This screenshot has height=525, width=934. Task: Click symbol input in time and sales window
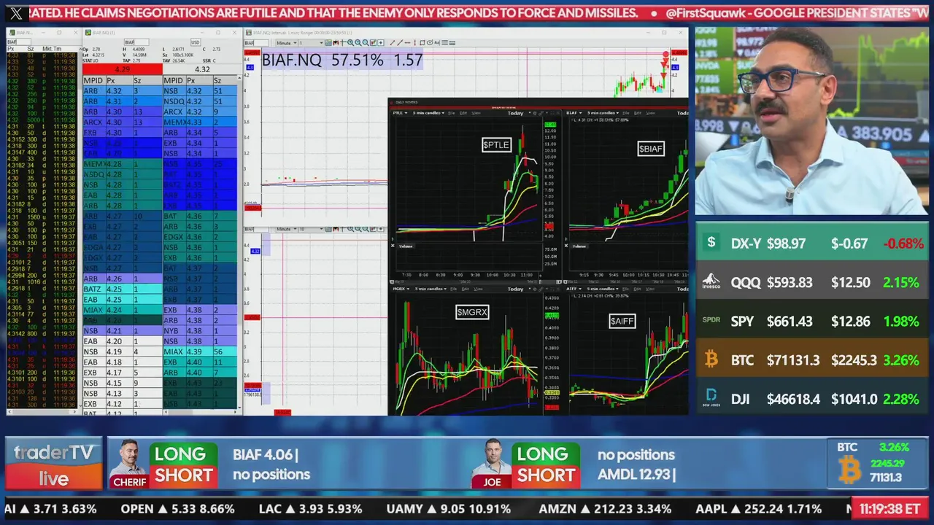coord(18,42)
